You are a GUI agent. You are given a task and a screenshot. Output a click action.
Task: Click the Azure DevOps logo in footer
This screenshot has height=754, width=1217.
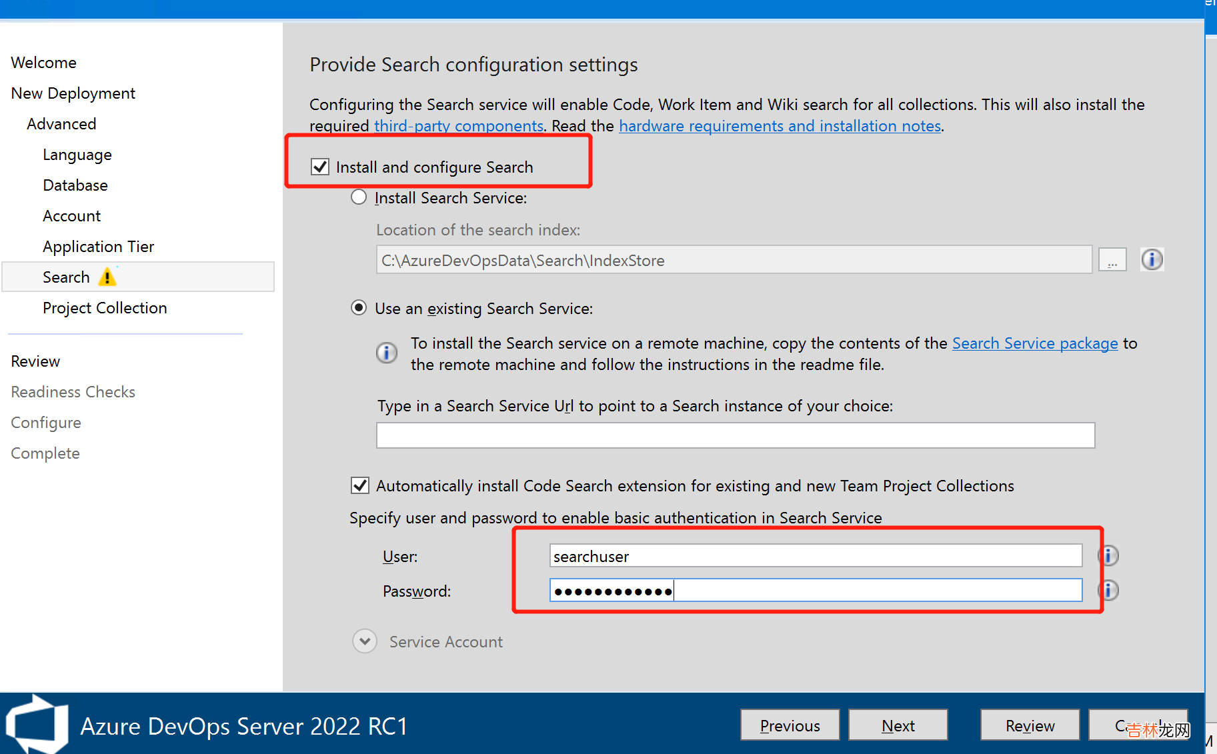coord(37,725)
